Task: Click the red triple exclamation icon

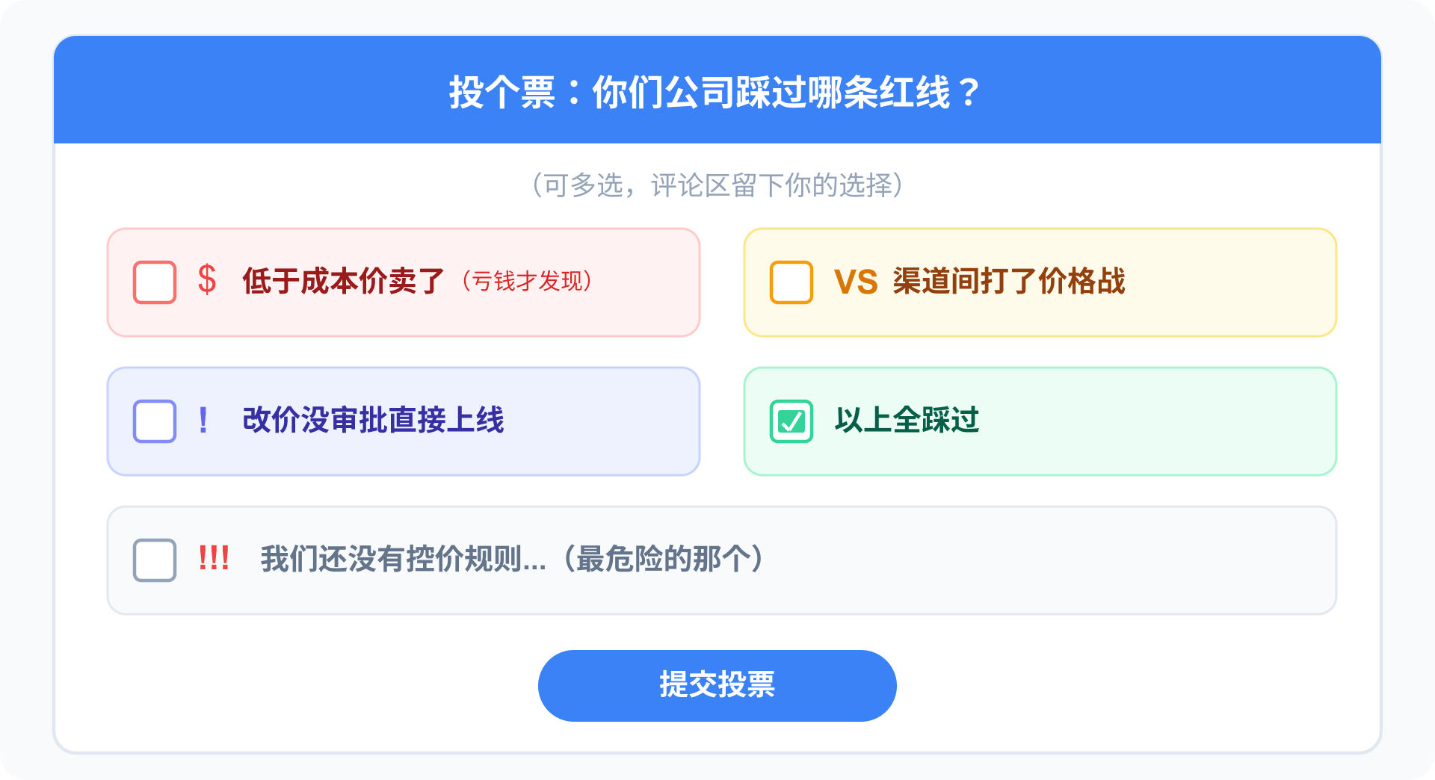Action: coord(214,559)
